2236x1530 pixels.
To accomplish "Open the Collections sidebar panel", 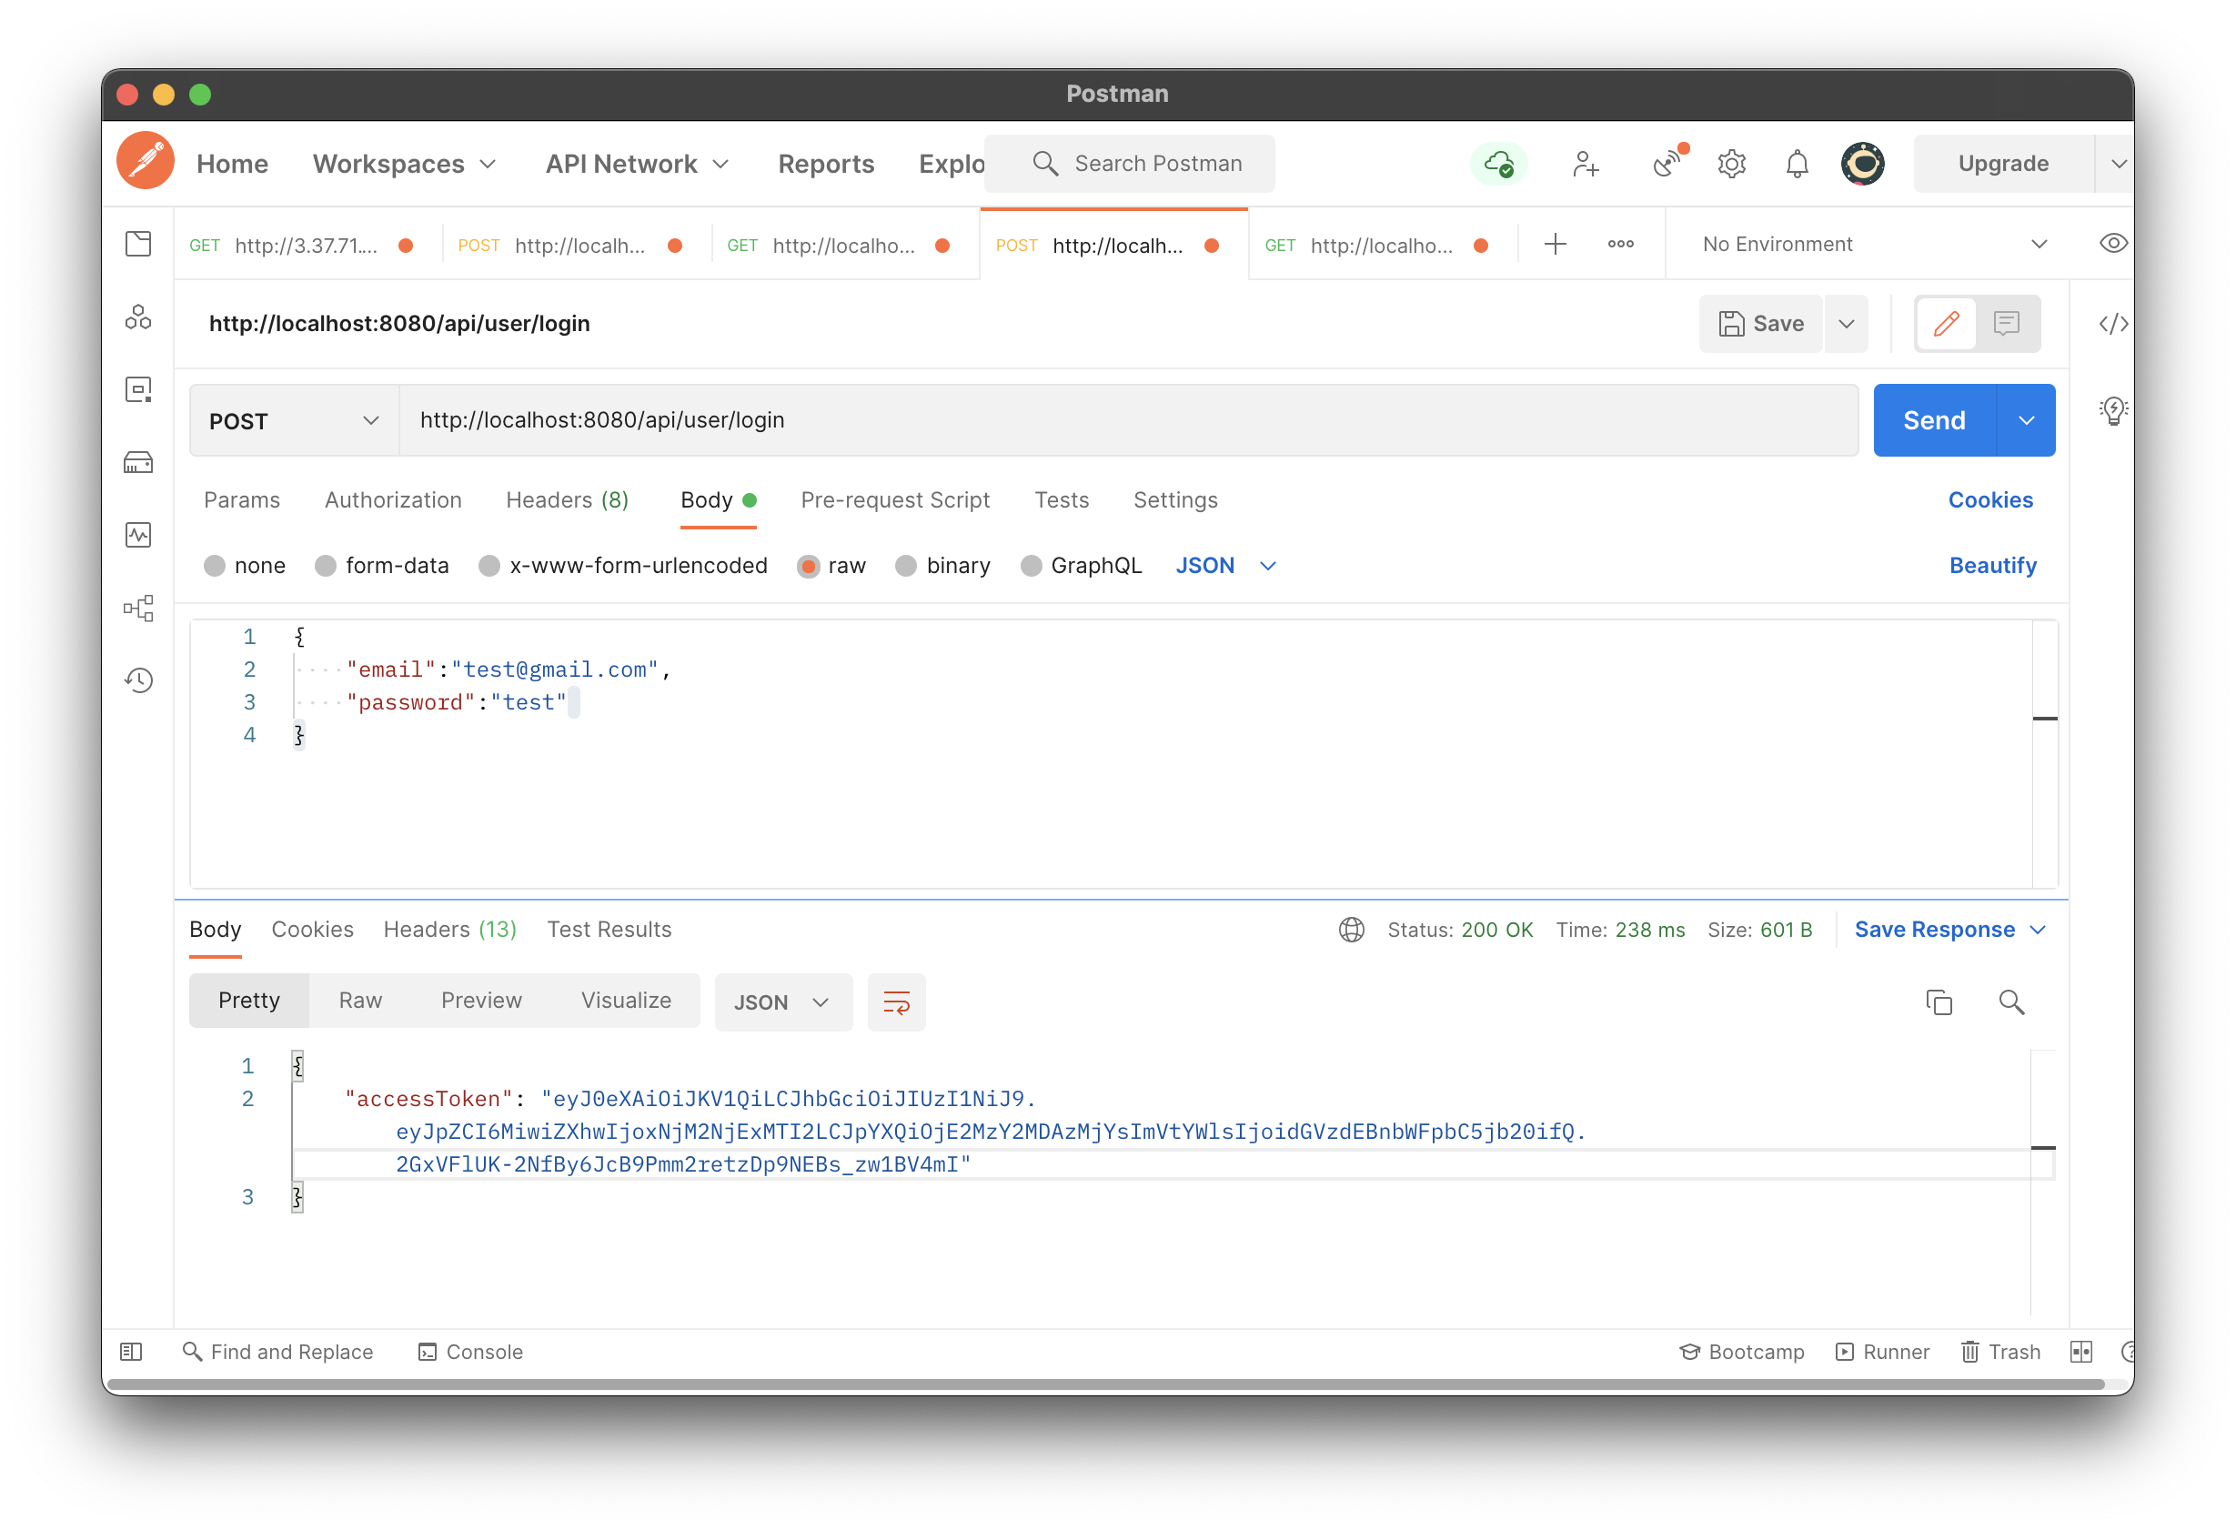I will coord(138,244).
